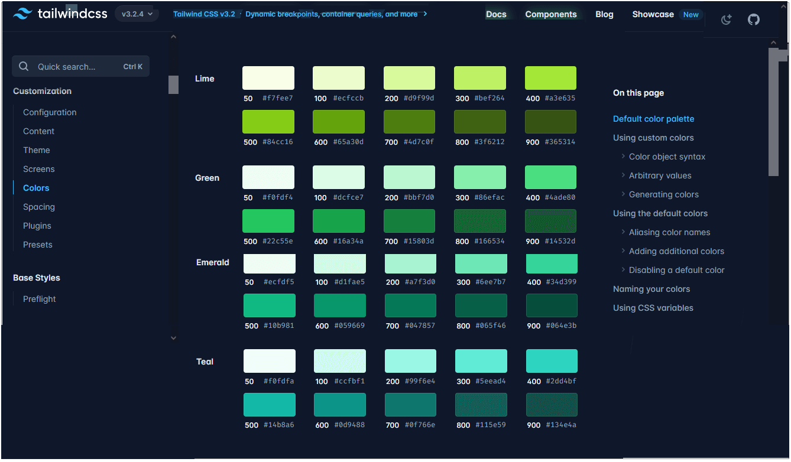Open Plugins in sidebar
This screenshot has height=462, width=791.
[37, 226]
